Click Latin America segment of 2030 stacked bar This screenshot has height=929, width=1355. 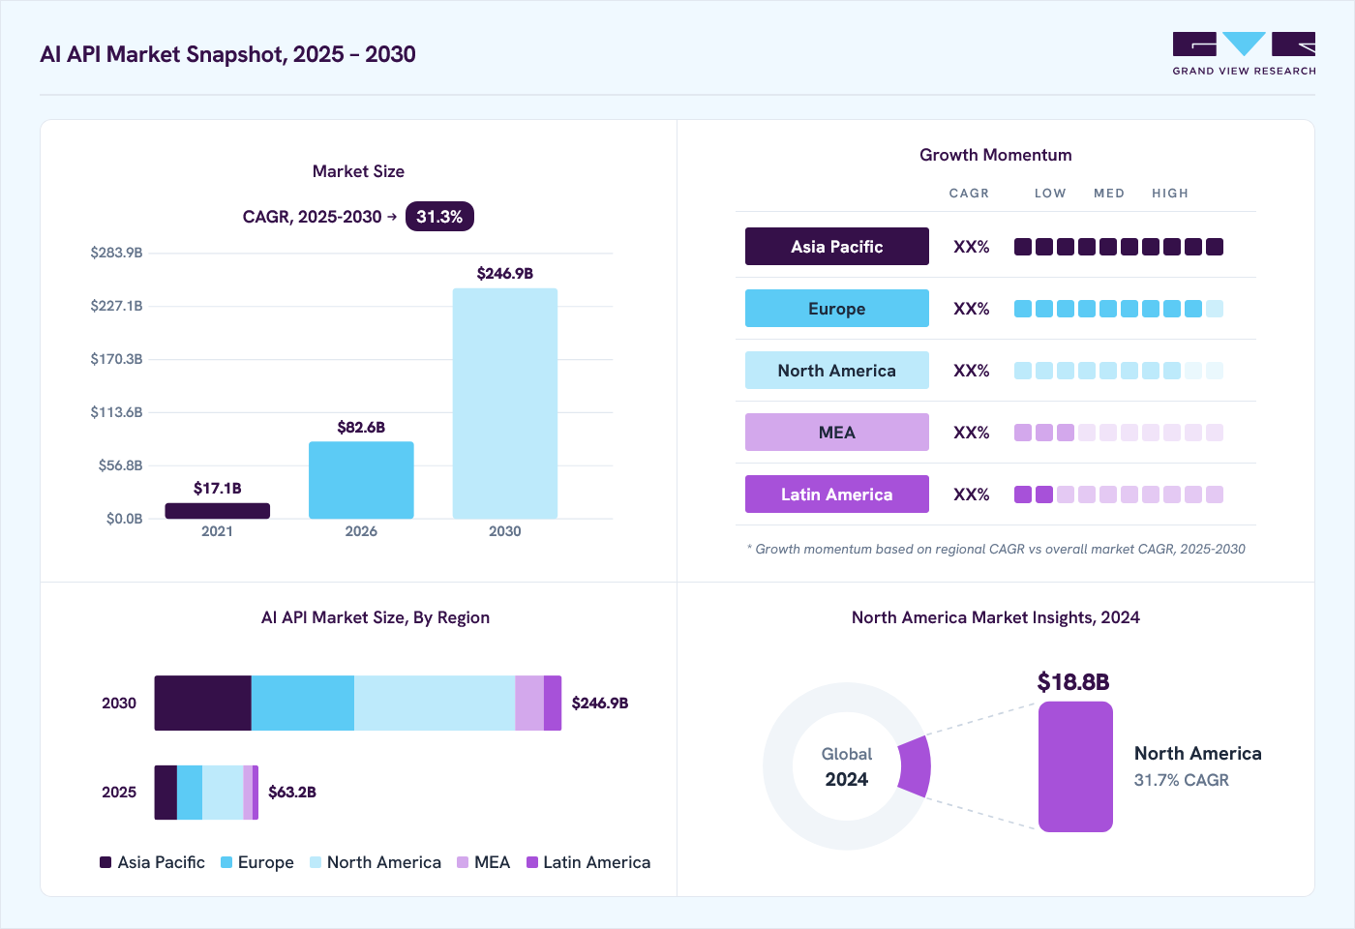tap(553, 704)
